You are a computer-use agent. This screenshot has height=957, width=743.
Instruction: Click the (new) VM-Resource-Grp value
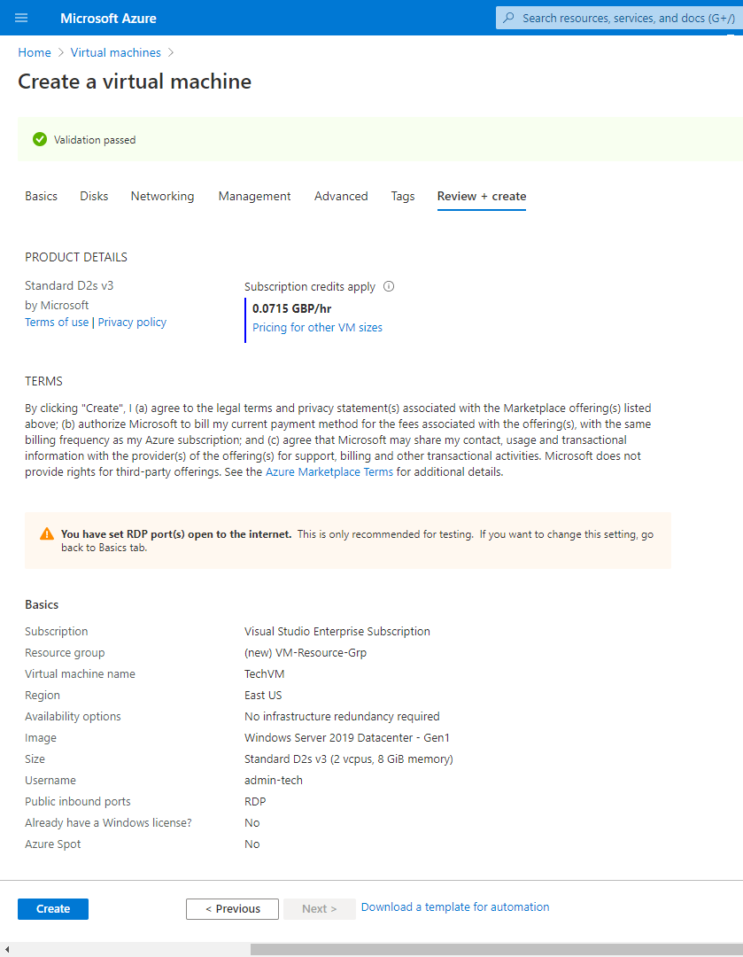(x=306, y=652)
